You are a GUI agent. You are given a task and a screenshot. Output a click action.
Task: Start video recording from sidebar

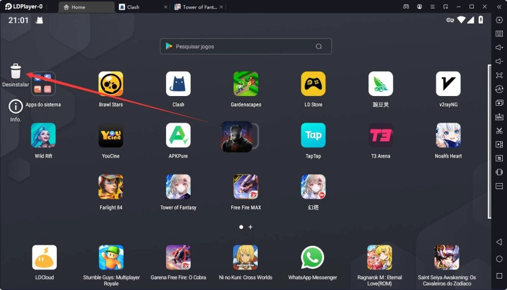(499, 144)
